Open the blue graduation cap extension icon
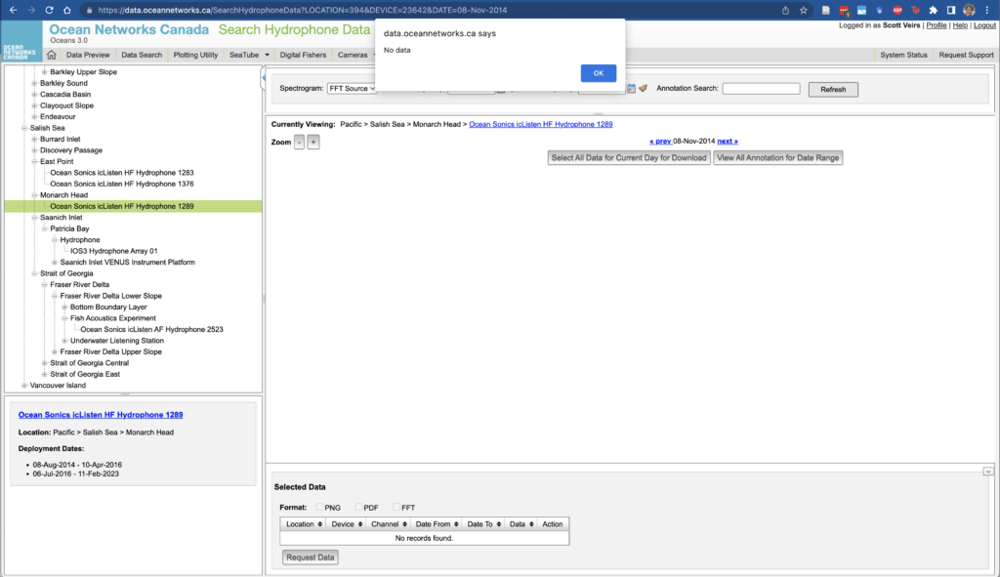The image size is (1000, 577). [x=880, y=10]
